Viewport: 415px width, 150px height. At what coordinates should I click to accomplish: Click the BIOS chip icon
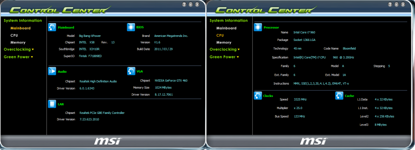[x=131, y=27]
